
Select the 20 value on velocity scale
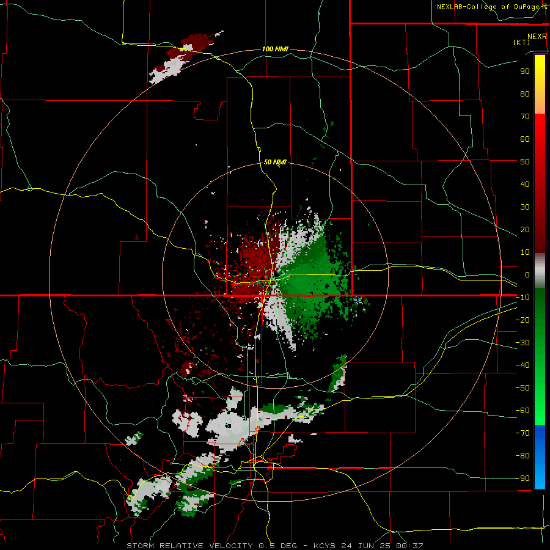coord(525,229)
